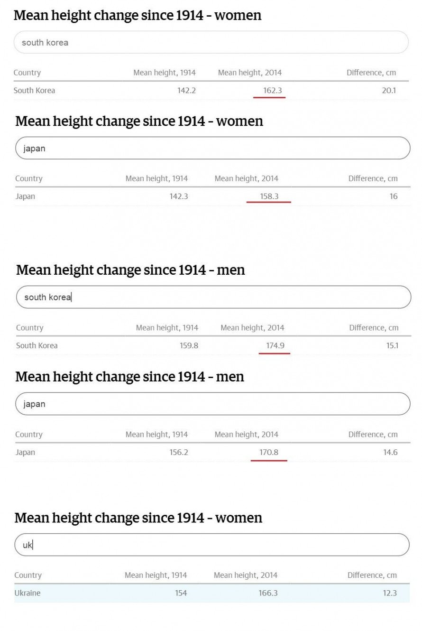This screenshot has height=631, width=422.
Task: Click the "Mean height, 1914" header above 154
Action: click(156, 575)
